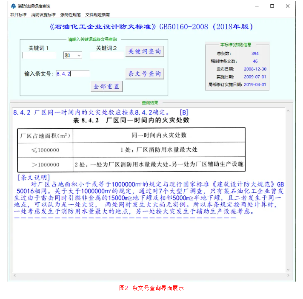
Task: Click the app icon in title bar
Action: pos(13,6)
